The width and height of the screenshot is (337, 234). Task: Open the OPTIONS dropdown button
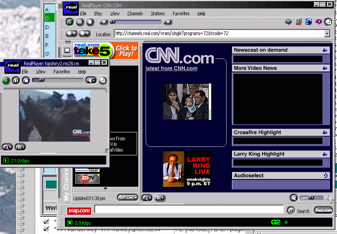[x=128, y=198]
